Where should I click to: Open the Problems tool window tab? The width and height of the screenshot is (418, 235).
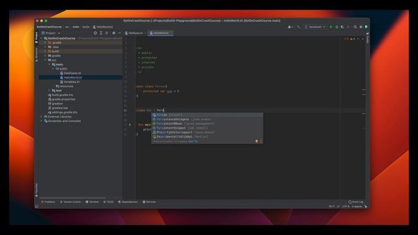click(48, 202)
